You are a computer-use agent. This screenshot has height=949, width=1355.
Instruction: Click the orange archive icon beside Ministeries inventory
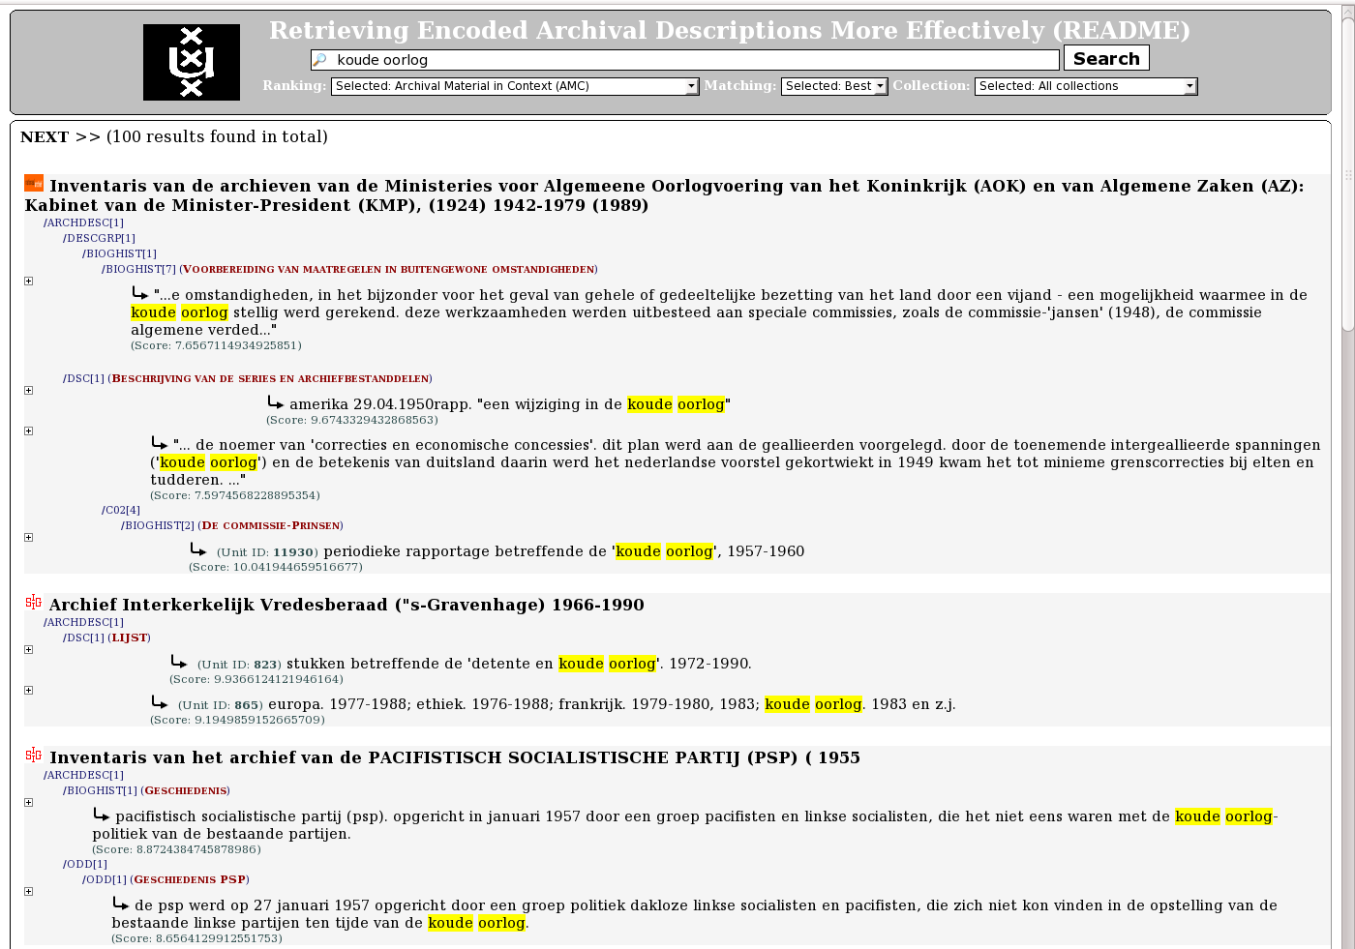(34, 183)
